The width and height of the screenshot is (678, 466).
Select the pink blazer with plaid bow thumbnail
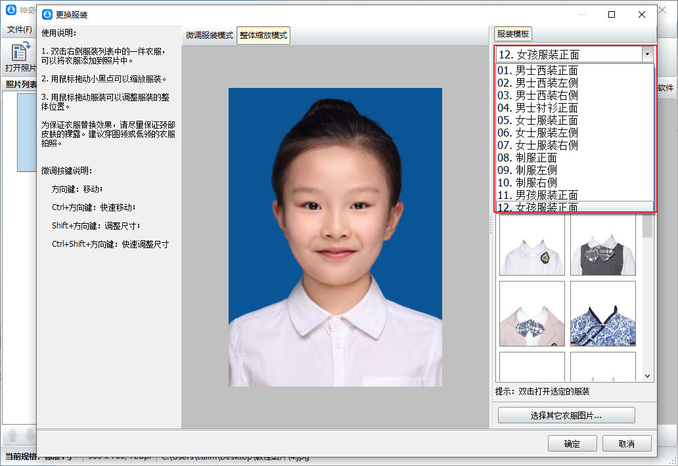[532, 314]
